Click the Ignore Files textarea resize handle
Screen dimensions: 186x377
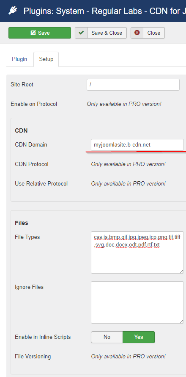(182, 321)
